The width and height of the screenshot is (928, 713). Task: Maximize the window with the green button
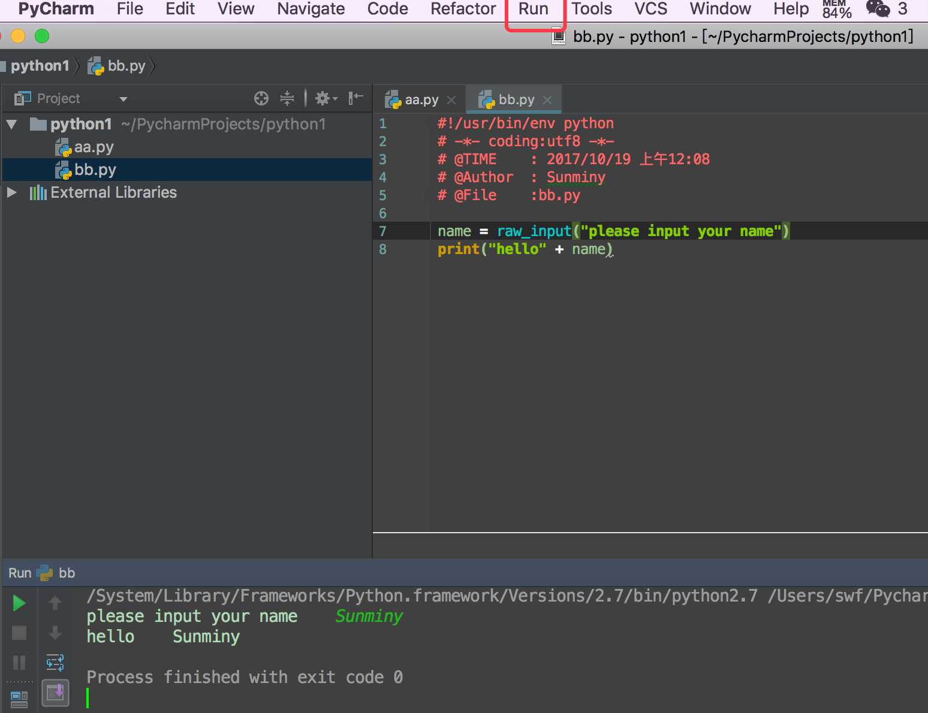pos(42,37)
